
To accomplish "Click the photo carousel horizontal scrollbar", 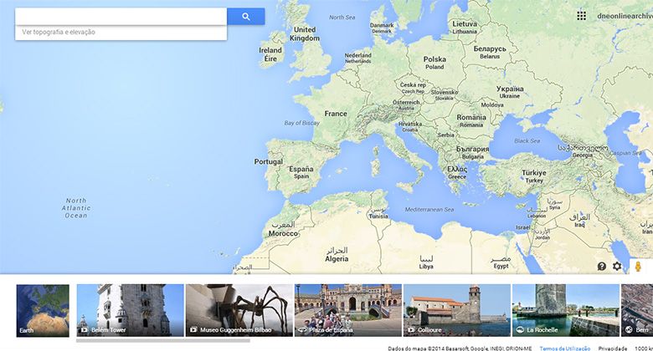I will tap(162, 340).
